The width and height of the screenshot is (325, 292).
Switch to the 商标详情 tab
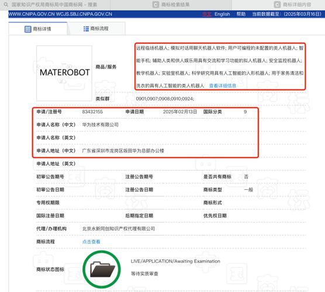38,29
